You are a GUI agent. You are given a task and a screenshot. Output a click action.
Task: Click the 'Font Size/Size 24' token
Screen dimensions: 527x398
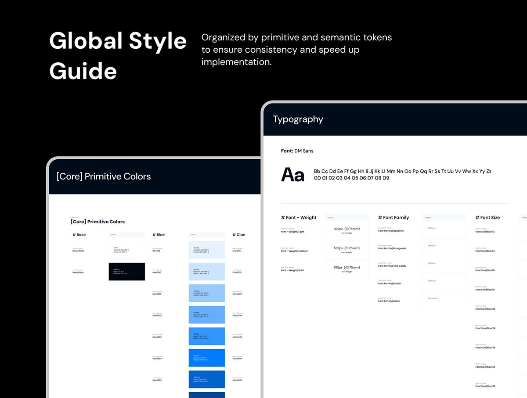pyautogui.click(x=485, y=328)
